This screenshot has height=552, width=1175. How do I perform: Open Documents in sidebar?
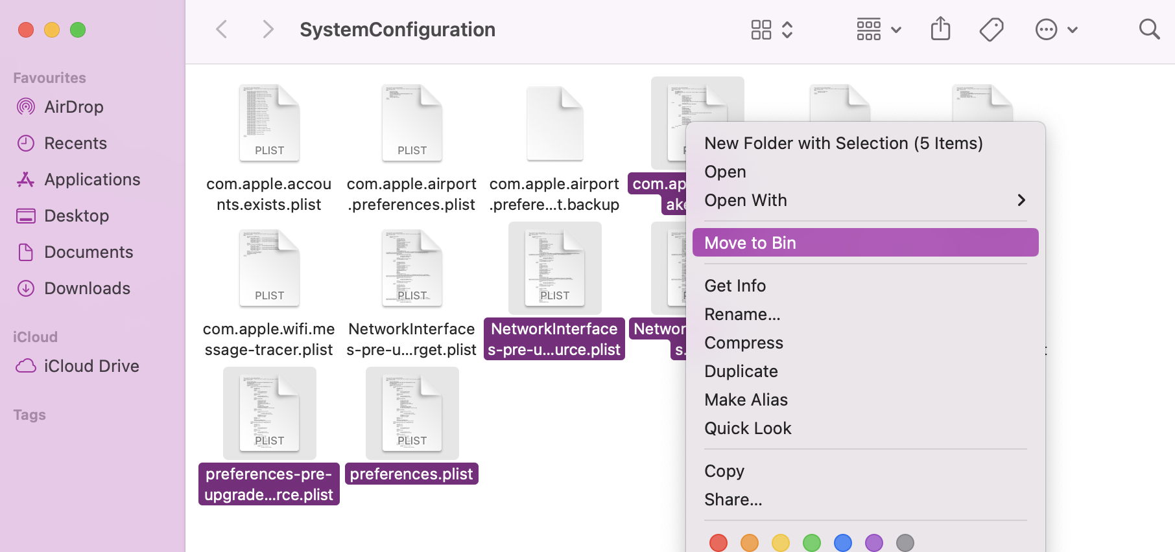(x=75, y=252)
